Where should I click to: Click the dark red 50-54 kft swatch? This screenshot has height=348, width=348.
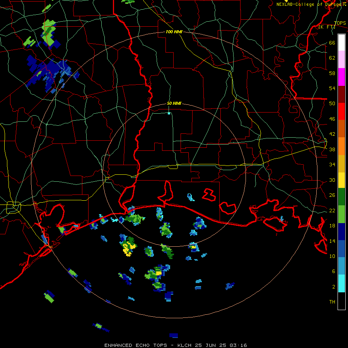(341, 94)
